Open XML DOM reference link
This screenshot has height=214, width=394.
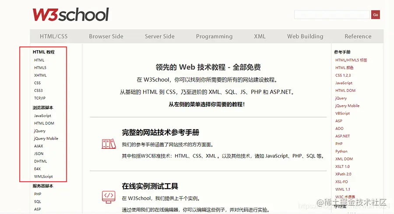344,159
